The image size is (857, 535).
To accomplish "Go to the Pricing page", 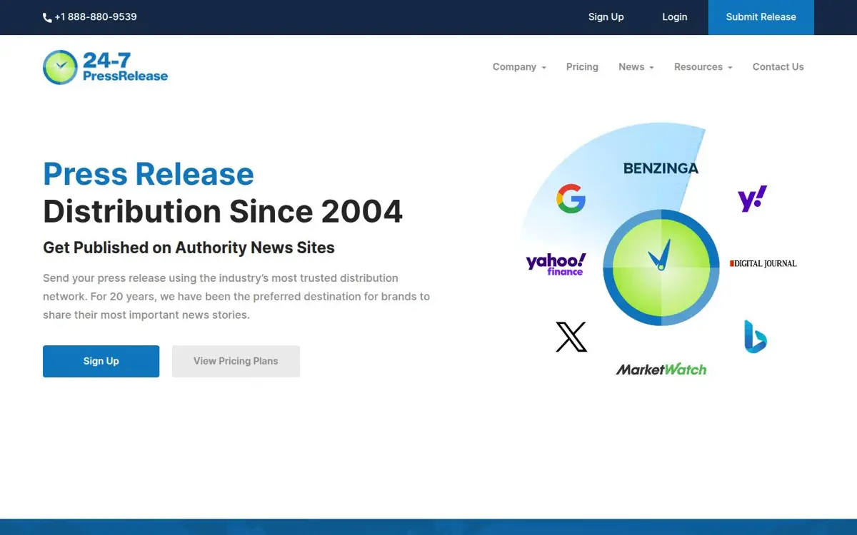I will tap(582, 67).
